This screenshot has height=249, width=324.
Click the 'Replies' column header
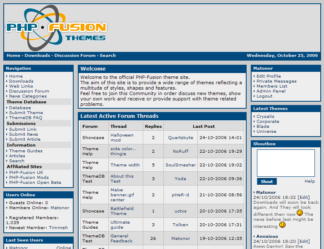[x=153, y=126]
